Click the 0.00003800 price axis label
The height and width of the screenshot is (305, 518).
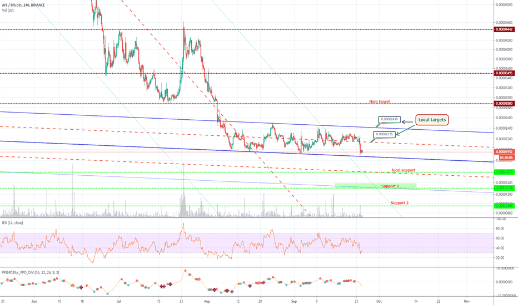504,59
